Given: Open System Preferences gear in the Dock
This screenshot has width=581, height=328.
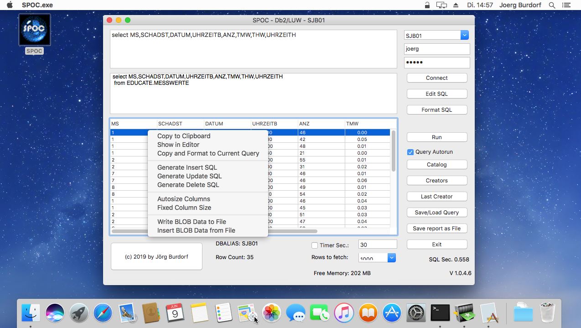Looking at the screenshot, I should 416,313.
